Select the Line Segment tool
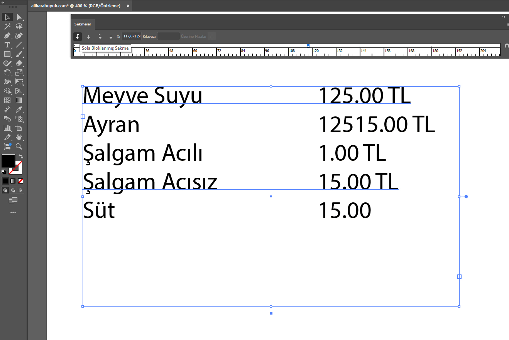509x340 pixels. 19,45
